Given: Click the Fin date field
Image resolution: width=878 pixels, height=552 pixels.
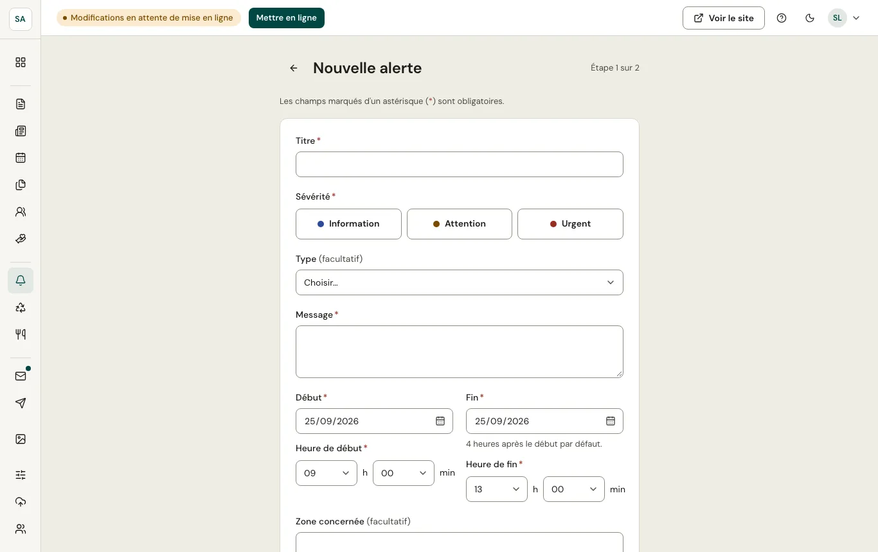Looking at the screenshot, I should 544,421.
